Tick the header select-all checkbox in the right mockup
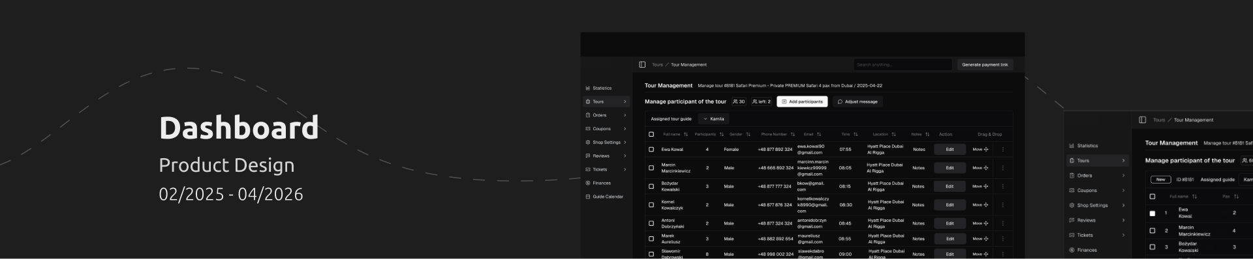 click(x=1152, y=197)
